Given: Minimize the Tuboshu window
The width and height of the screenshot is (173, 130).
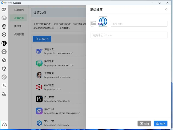Looking at the screenshot, I should click(x=152, y=3).
